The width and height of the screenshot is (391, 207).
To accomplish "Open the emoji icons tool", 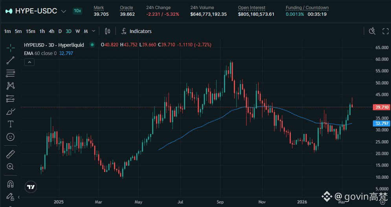I will [11, 137].
